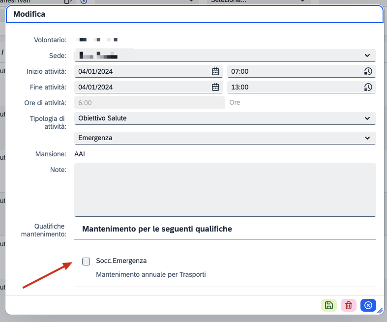Enable the Socc.Emergenza checkbox
The height and width of the screenshot is (322, 387).
tap(86, 262)
